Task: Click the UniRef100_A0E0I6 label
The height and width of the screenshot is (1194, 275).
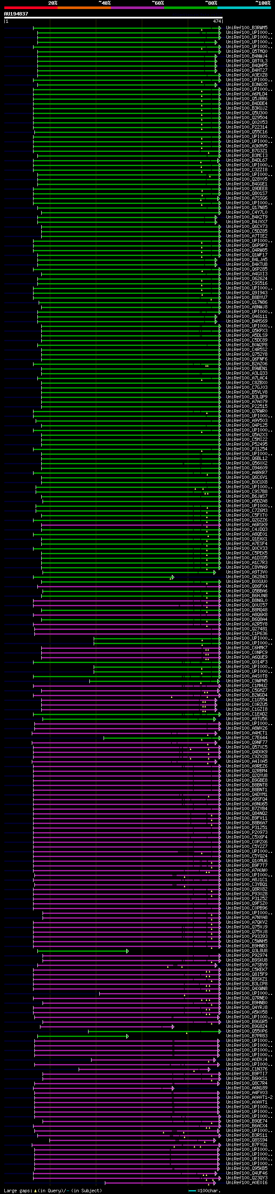Action: pos(247,1182)
